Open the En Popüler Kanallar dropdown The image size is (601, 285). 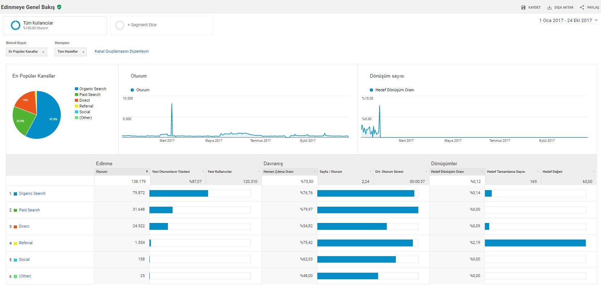pyautogui.click(x=26, y=52)
